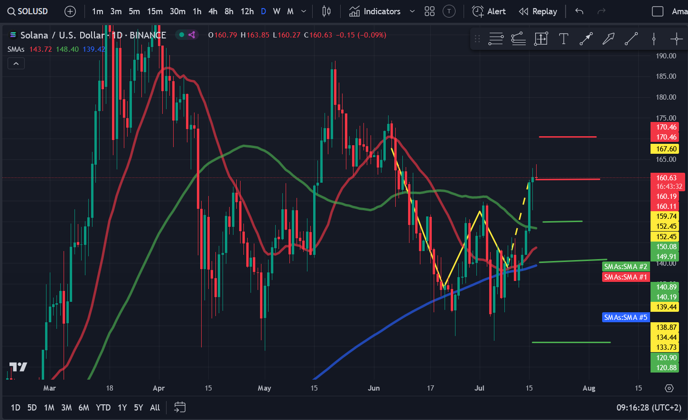
Task: Click the SMAs indicator legend label
Action: 16,49
